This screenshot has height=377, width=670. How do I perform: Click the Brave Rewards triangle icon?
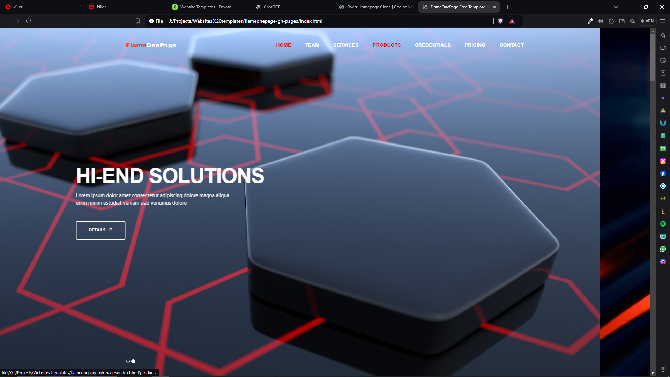click(x=512, y=21)
